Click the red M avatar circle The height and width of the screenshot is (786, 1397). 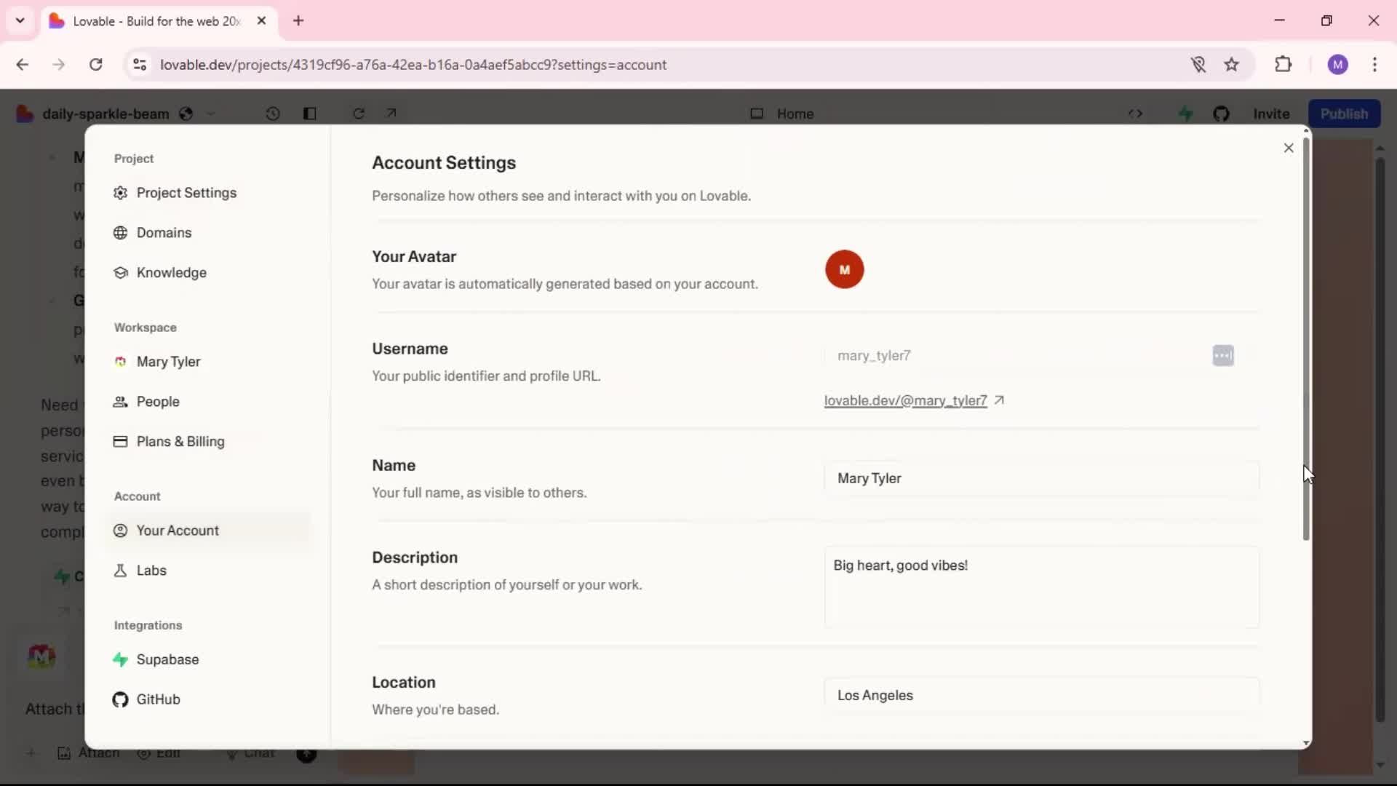[844, 269]
